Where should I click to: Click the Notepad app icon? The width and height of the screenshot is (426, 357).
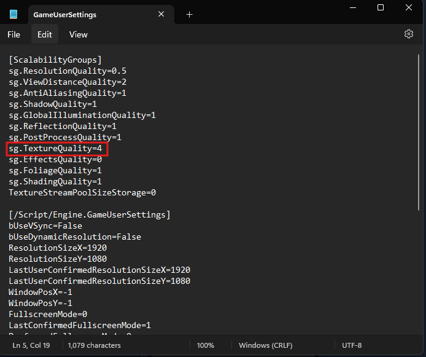tap(14, 14)
